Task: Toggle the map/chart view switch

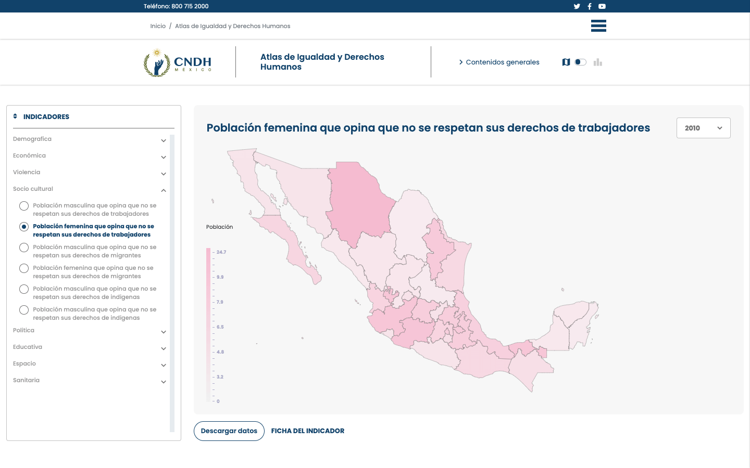Action: point(580,62)
